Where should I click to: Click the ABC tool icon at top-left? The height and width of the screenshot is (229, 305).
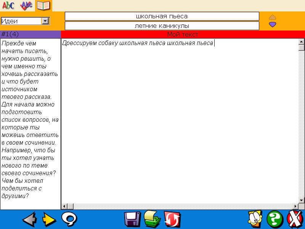pyautogui.click(x=8, y=5)
